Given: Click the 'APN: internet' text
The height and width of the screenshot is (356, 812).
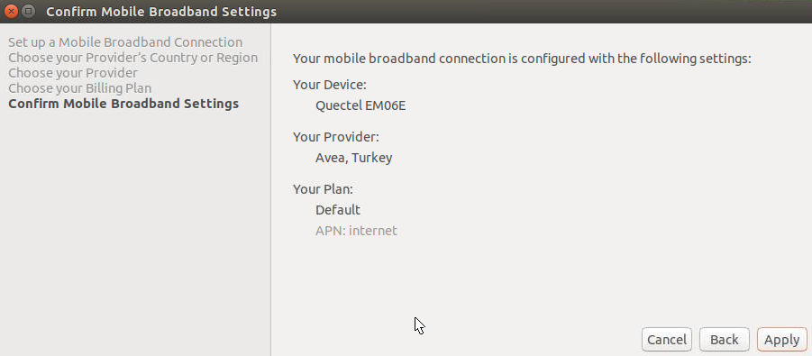Looking at the screenshot, I should click(x=356, y=231).
